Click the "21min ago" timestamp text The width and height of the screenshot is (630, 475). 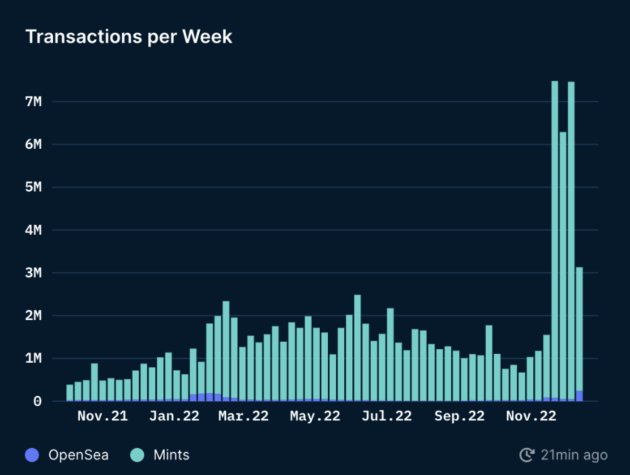[574, 455]
